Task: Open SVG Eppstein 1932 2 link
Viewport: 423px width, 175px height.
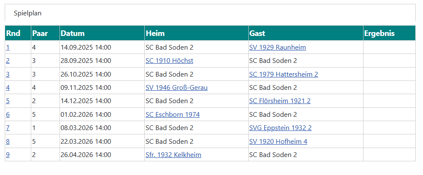Action: (280, 128)
